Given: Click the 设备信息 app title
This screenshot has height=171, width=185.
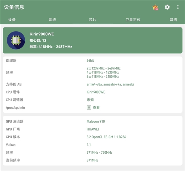Looking at the screenshot, I should [14, 7].
